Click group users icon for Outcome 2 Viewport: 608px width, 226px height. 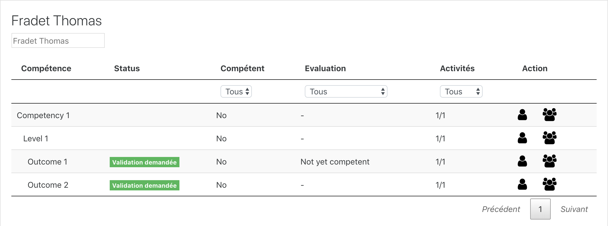point(549,184)
